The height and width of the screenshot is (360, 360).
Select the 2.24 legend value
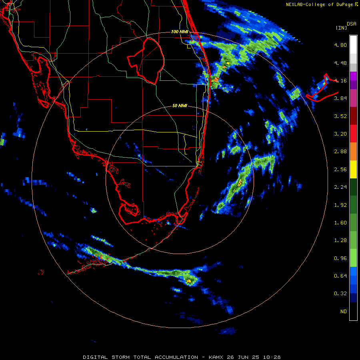click(340, 187)
